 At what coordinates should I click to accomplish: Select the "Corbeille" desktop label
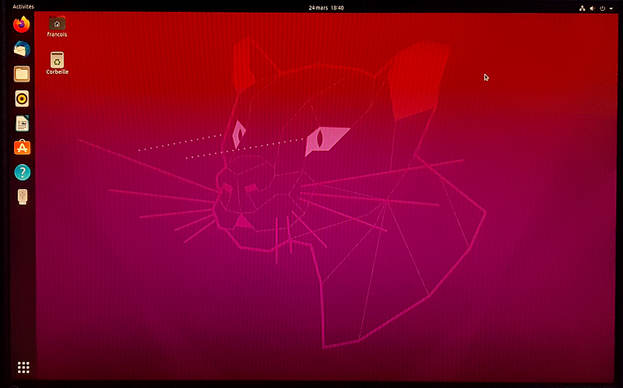57,72
